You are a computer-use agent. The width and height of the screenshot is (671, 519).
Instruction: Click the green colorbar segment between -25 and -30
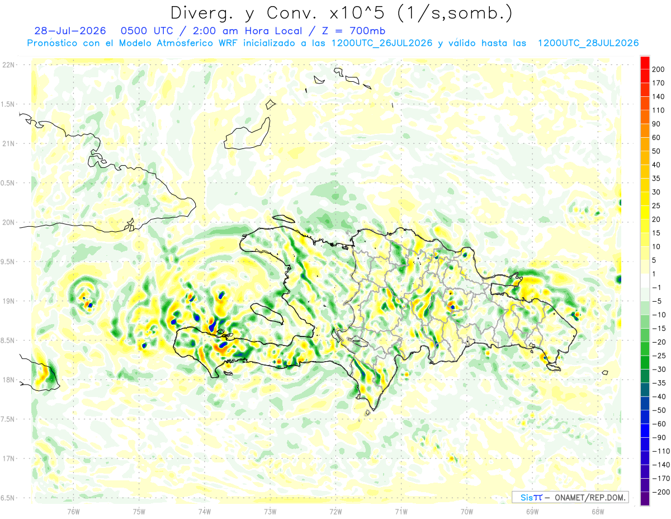[645, 362]
